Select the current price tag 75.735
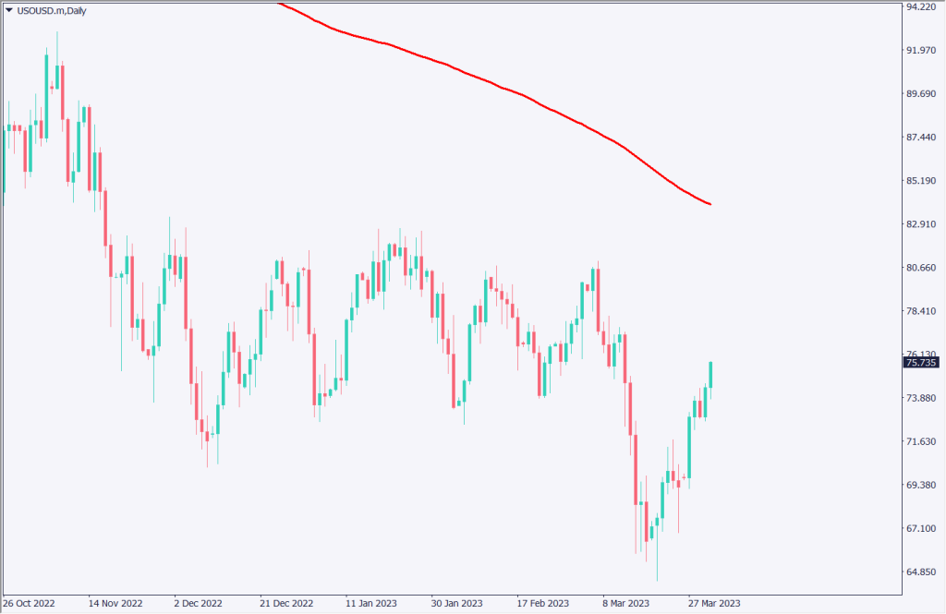946x614 pixels. (x=920, y=363)
